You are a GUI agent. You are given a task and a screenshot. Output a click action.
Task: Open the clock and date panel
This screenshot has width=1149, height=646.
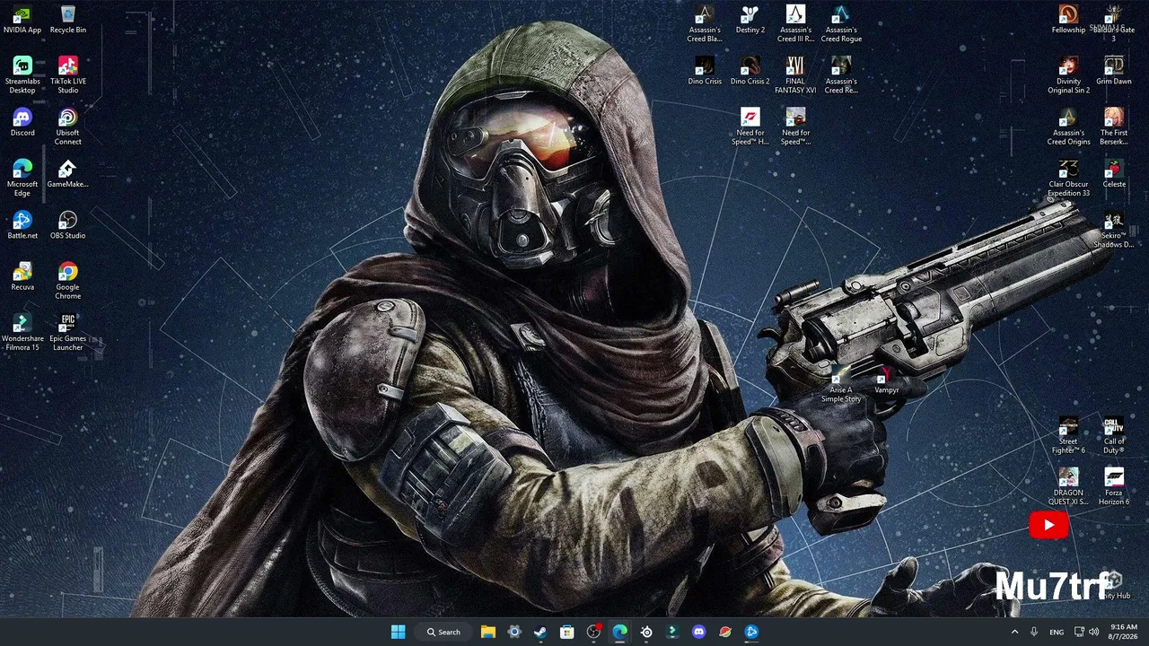[1124, 632]
